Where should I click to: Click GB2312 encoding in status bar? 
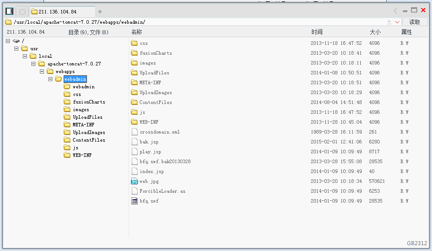click(x=417, y=243)
